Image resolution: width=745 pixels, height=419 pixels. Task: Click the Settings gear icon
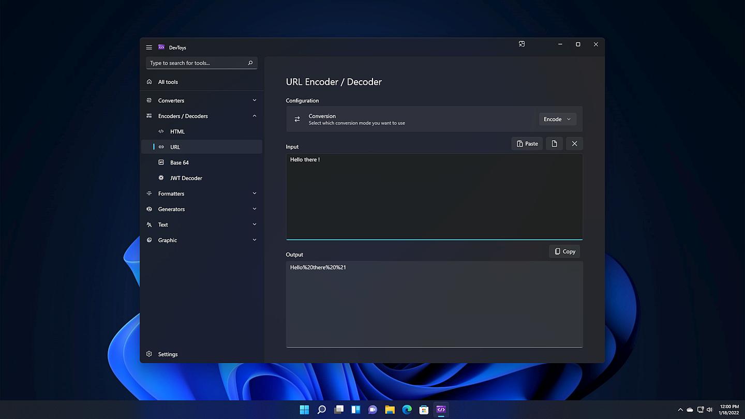coord(149,354)
